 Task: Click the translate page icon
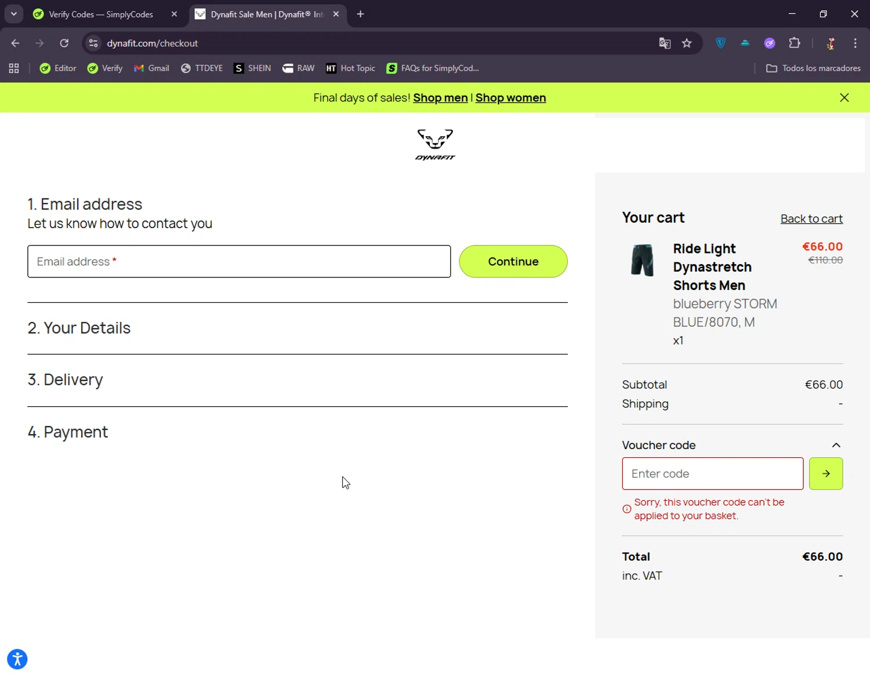(x=665, y=43)
